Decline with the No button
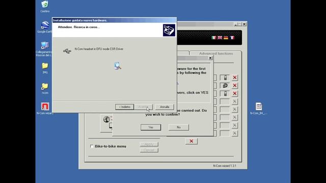The height and width of the screenshot is (183, 326). 179,127
